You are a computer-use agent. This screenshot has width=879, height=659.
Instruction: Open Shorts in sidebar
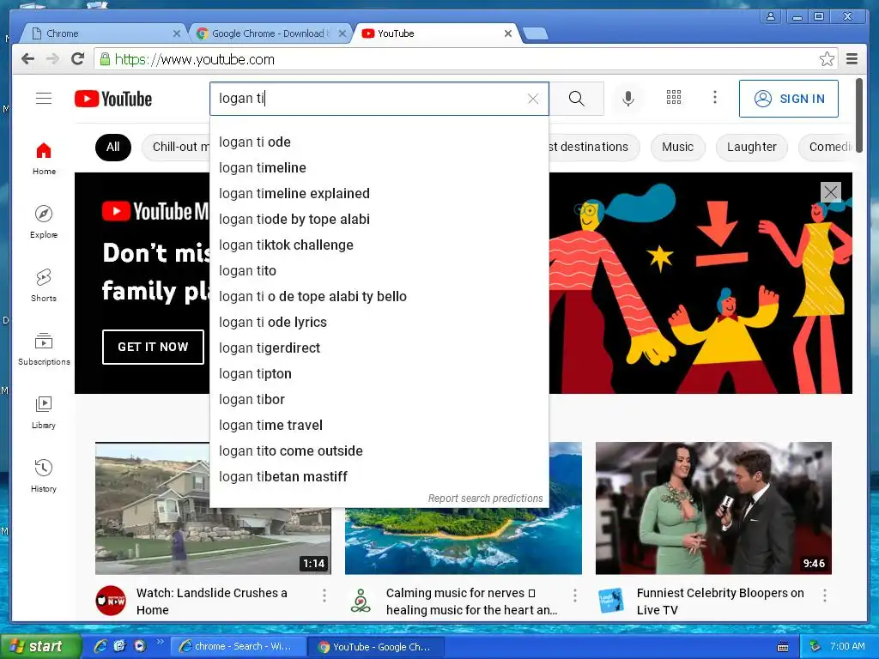coord(44,286)
